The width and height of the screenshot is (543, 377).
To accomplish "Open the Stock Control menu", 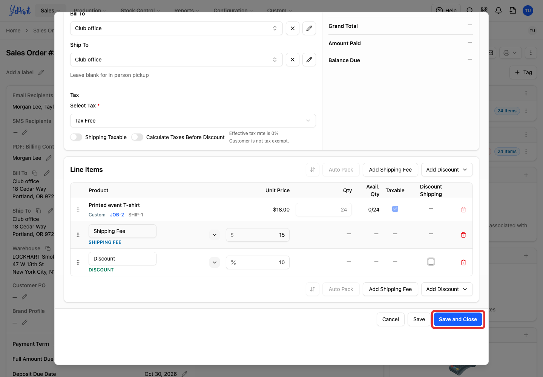I will pyautogui.click(x=140, y=11).
